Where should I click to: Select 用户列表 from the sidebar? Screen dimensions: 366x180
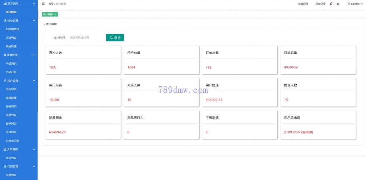(x=11, y=89)
